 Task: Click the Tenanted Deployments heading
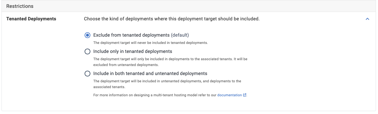(x=31, y=19)
